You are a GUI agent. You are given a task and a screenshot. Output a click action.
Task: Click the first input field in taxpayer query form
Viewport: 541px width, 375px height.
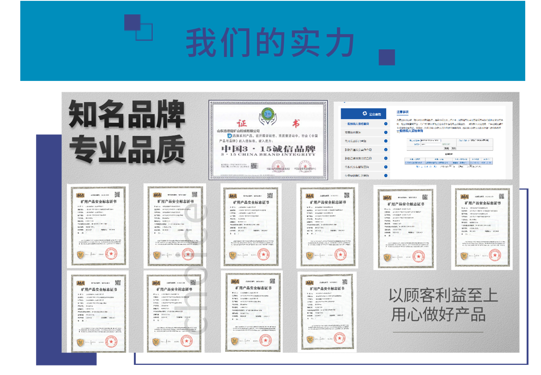click(430, 140)
